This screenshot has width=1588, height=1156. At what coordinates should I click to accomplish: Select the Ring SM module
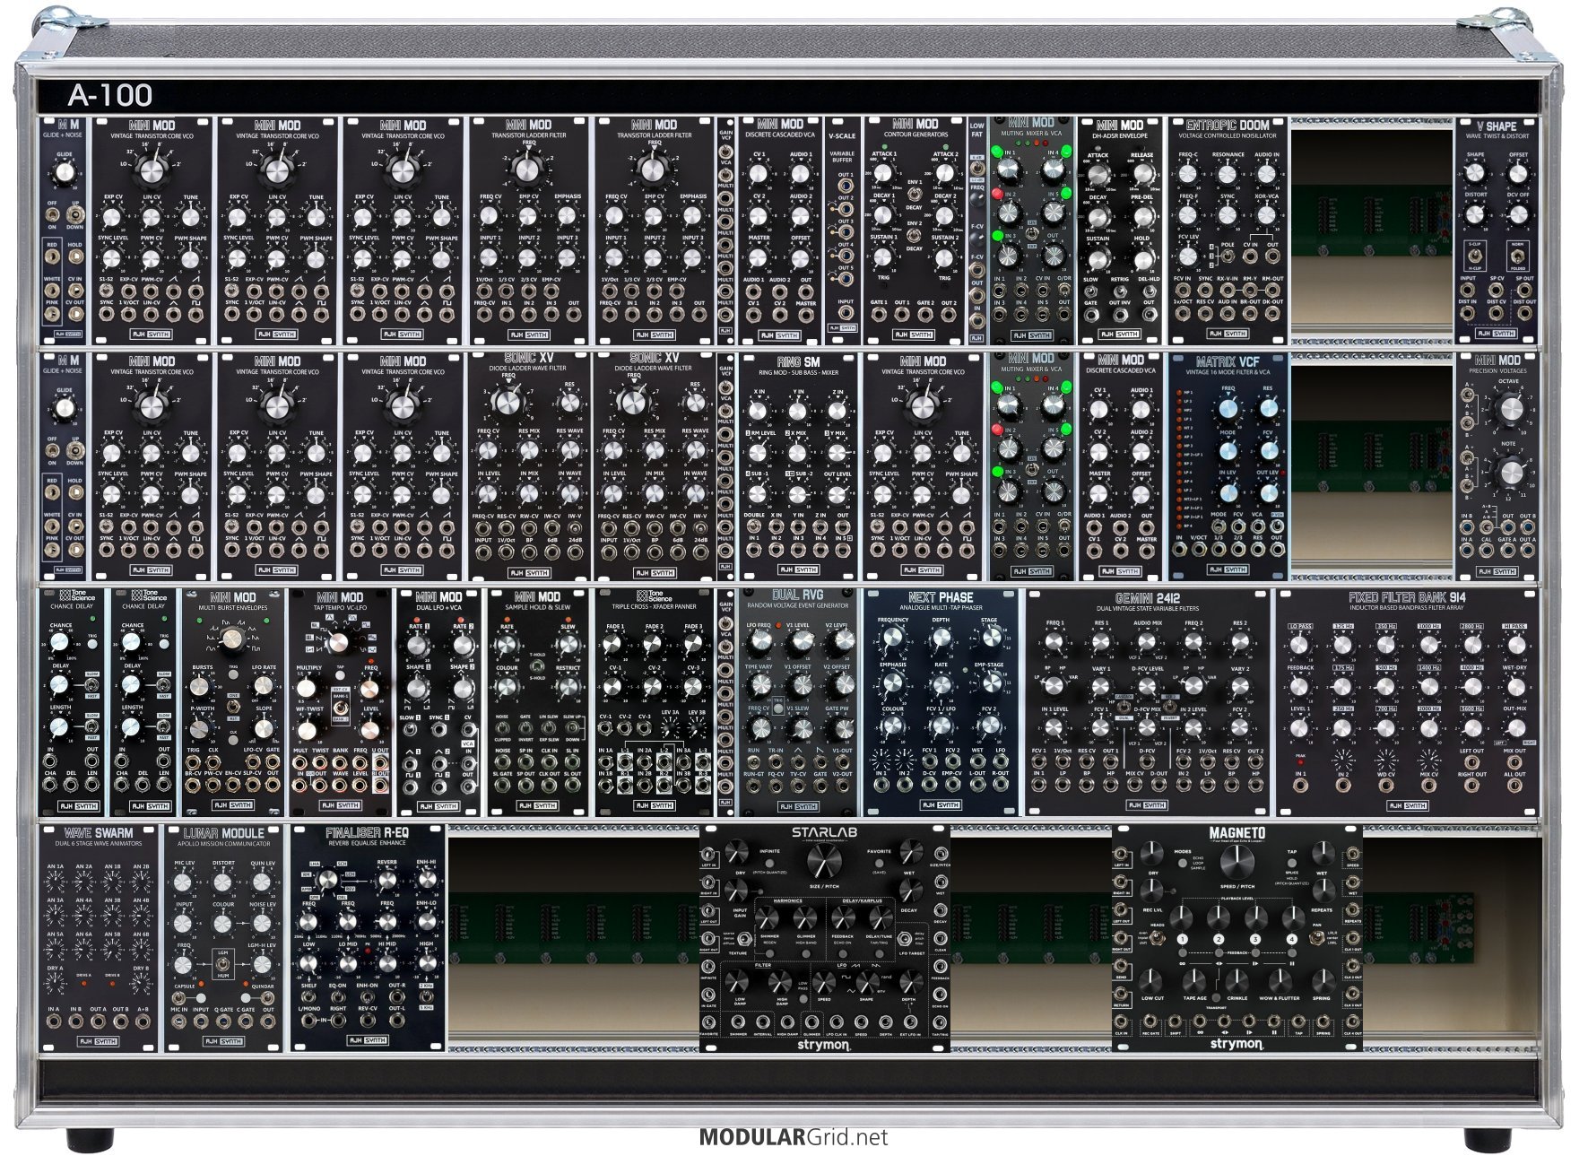point(798,466)
